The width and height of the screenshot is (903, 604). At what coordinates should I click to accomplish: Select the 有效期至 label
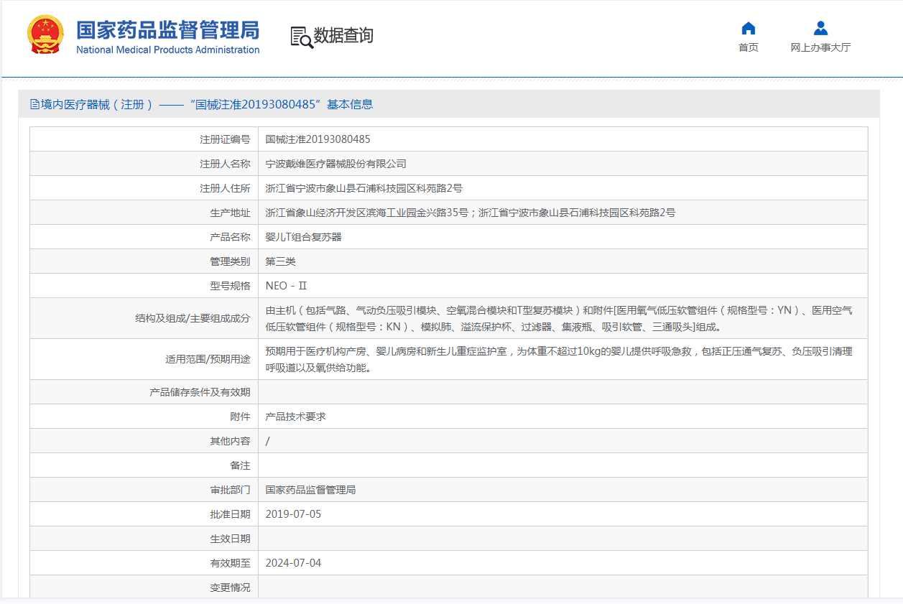click(230, 563)
